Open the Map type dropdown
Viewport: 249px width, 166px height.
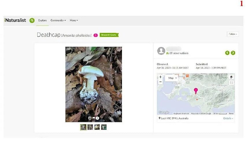(172, 78)
